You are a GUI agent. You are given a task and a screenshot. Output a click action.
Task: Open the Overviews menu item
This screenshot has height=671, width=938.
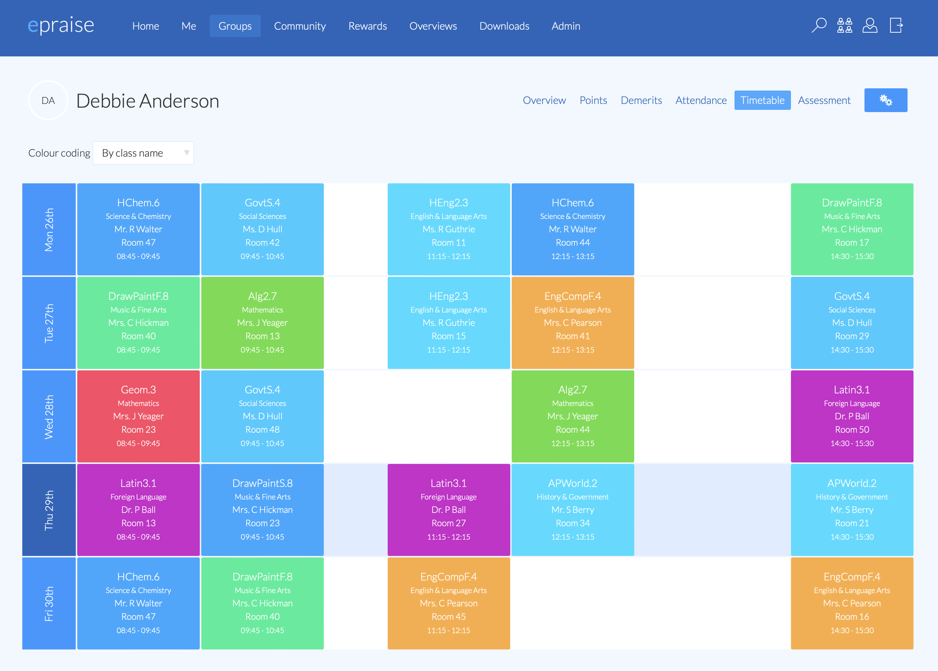[x=433, y=26]
